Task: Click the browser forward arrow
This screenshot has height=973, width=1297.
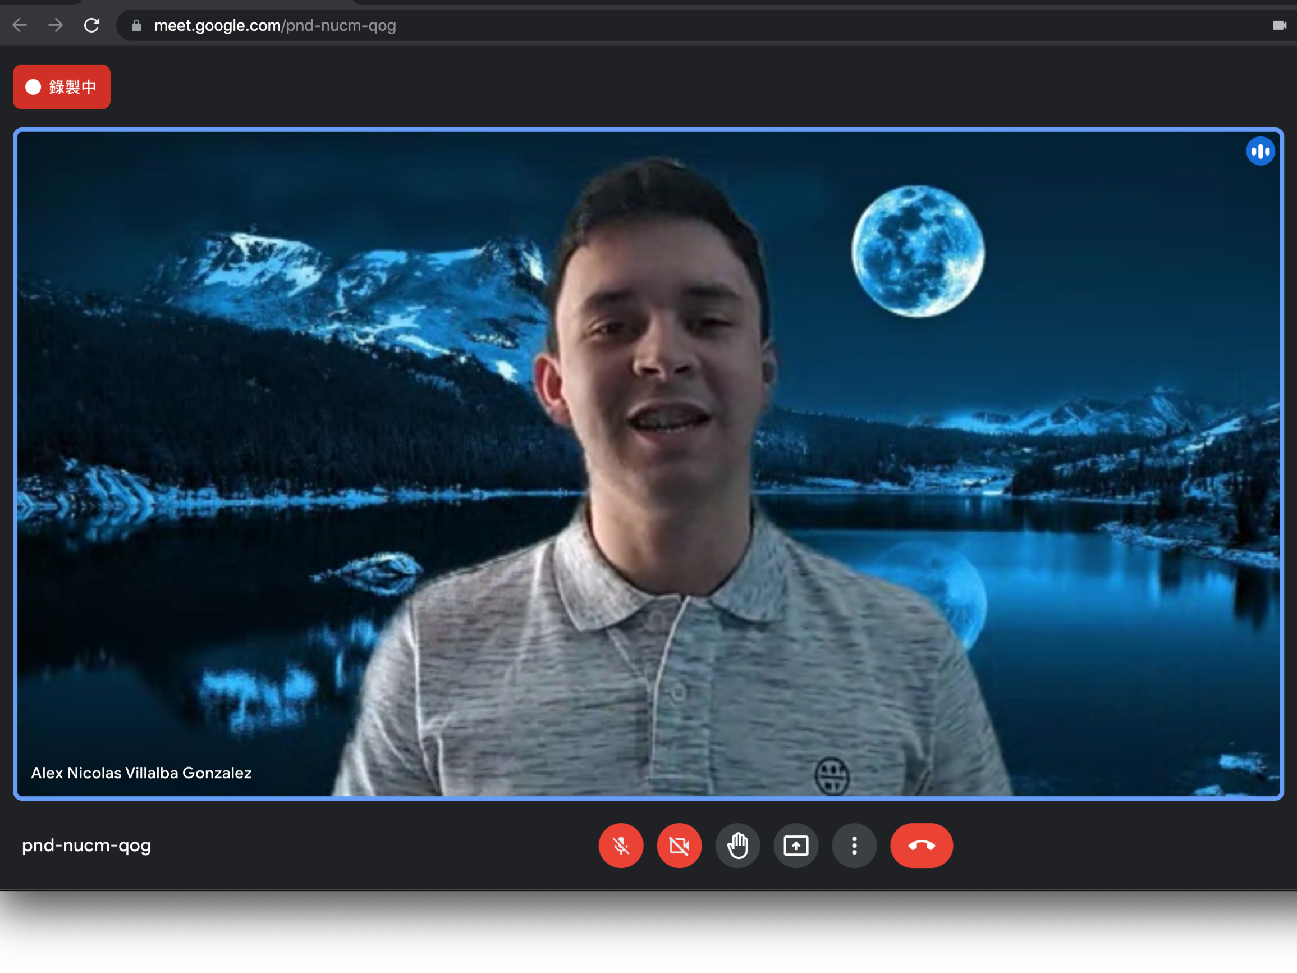Action: [x=56, y=25]
